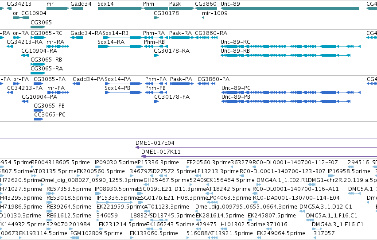
Task: Open the CG30178-PA protein feature
Action: click(x=156, y=101)
